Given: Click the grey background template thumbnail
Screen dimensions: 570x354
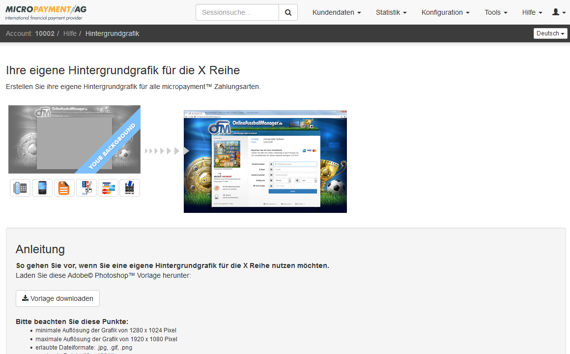Looking at the screenshot, I should click(74, 139).
